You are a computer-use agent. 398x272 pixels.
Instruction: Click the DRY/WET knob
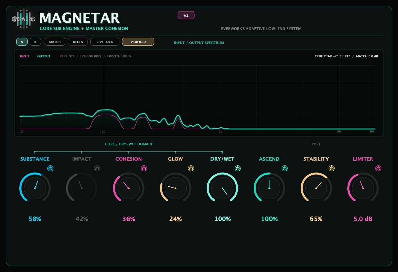(x=222, y=188)
